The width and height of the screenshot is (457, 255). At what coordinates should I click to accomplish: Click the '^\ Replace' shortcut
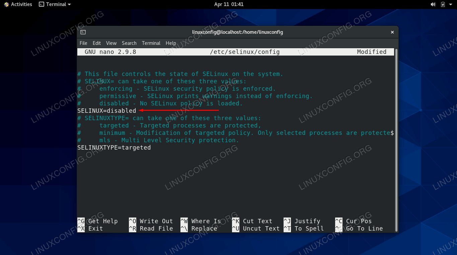coord(199,229)
